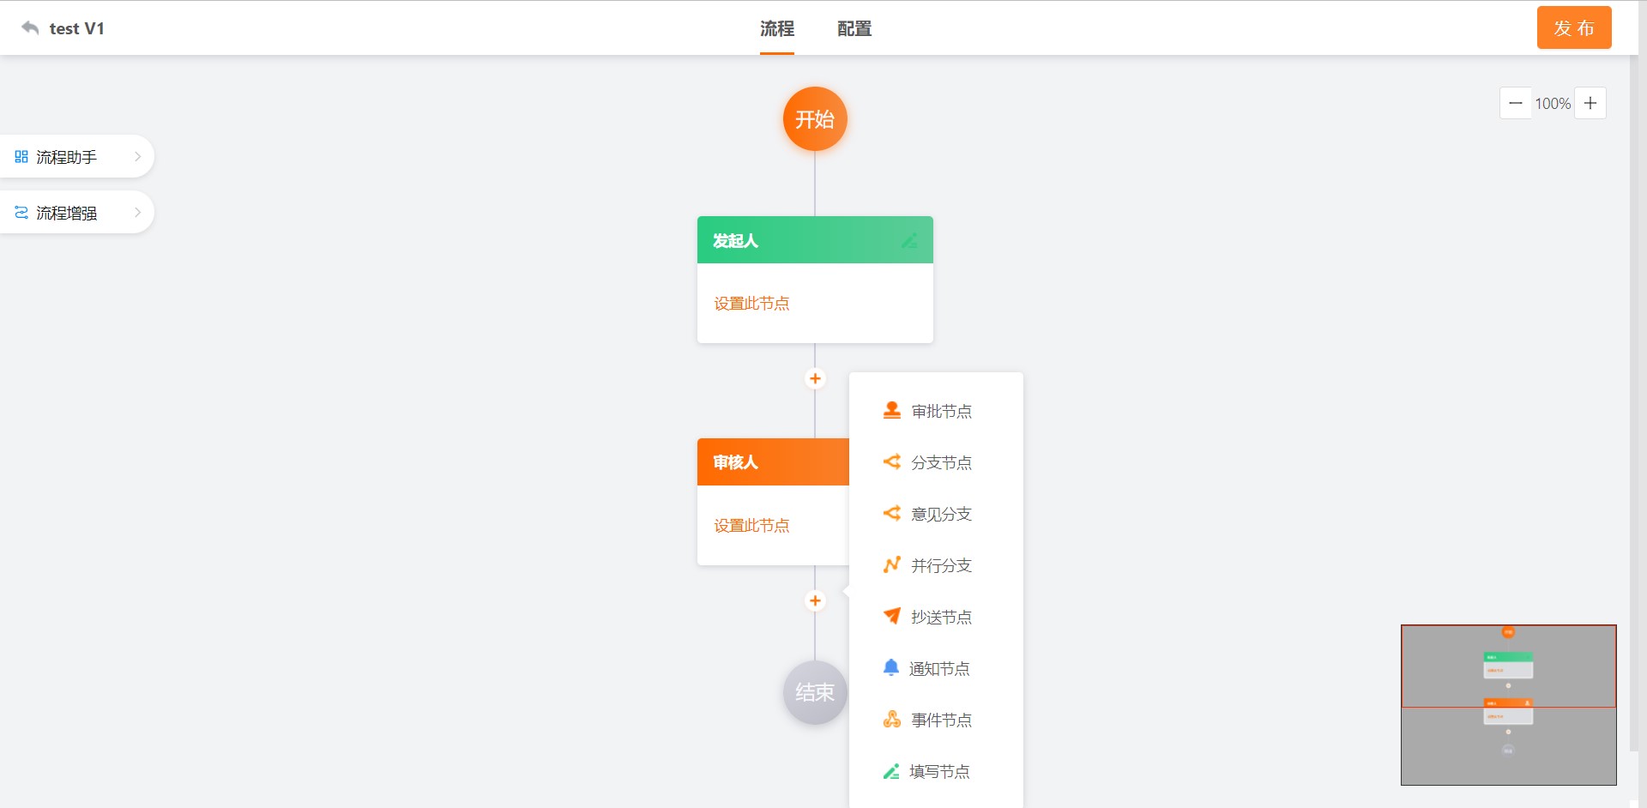Select the 并行分支 parallel branch icon
The height and width of the screenshot is (808, 1647).
[x=891, y=564]
